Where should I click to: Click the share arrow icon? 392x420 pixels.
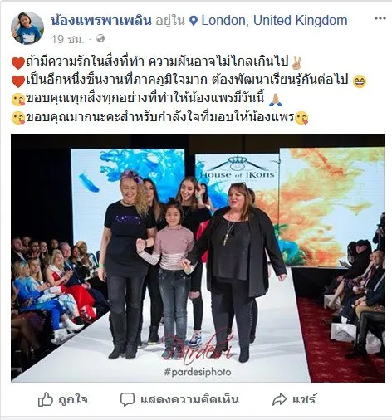[x=279, y=399]
